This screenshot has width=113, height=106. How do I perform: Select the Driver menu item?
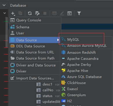click(34, 71)
